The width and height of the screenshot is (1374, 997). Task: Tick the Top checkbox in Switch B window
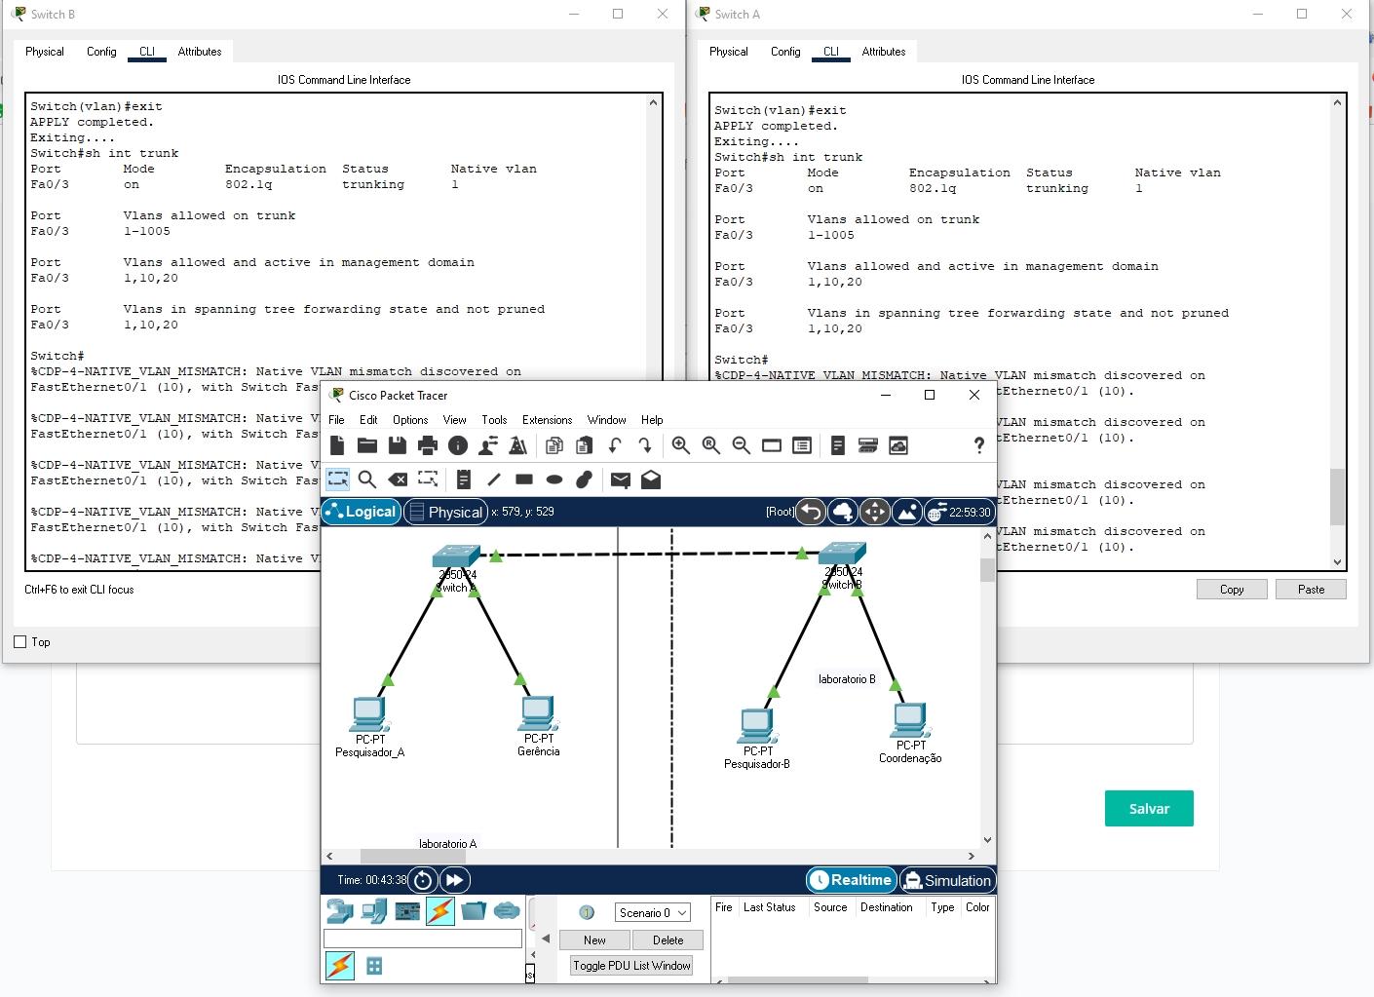[x=19, y=642]
